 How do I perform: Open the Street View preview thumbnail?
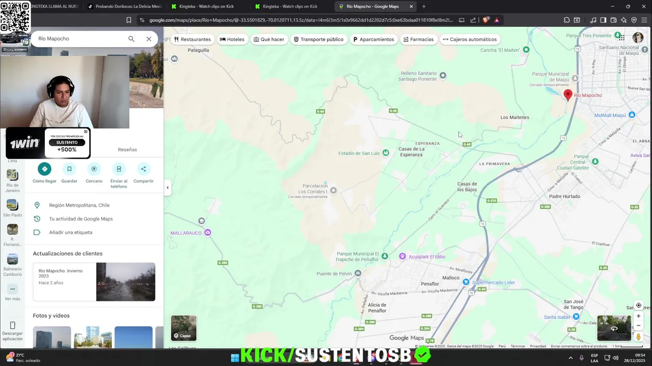click(614, 328)
